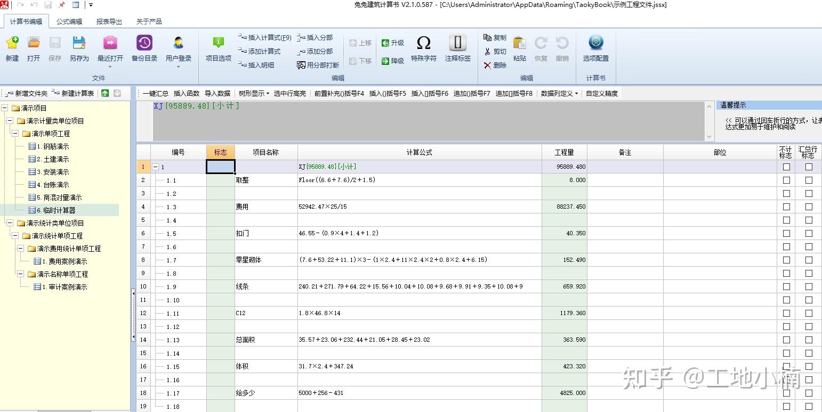Tick 汇总行标志 checkbox for row 1.5 扣门
The width and height of the screenshot is (822, 412).
(x=809, y=233)
